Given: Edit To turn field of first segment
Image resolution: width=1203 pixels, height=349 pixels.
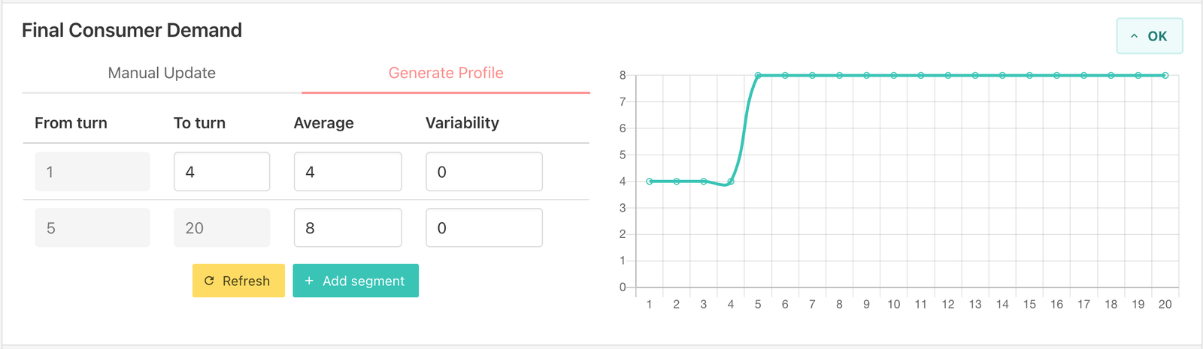Looking at the screenshot, I should (x=222, y=172).
